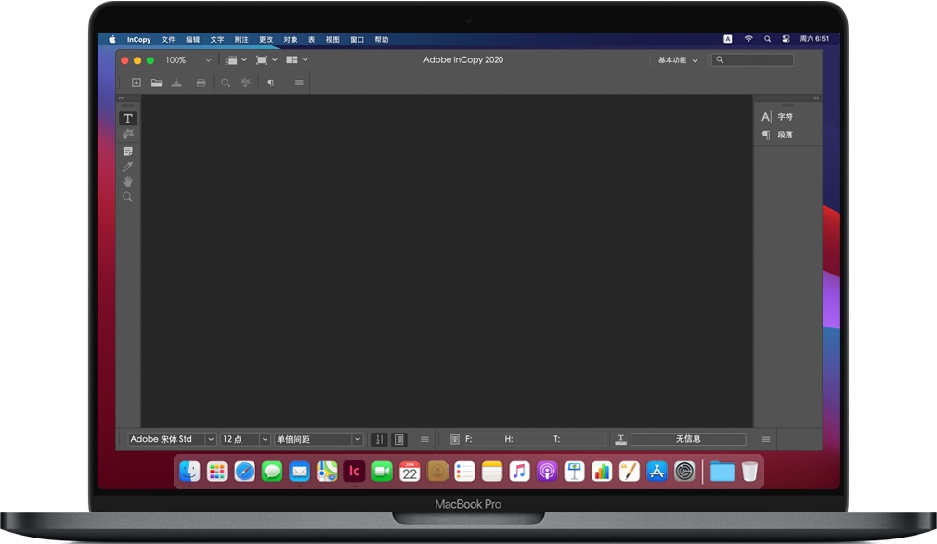Open the 字符 panel

[x=785, y=116]
